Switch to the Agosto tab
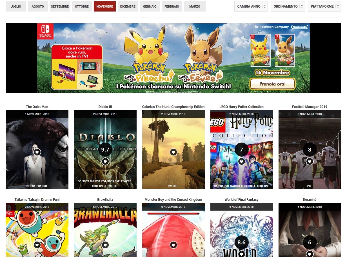The image size is (345, 257). pyautogui.click(x=38, y=6)
